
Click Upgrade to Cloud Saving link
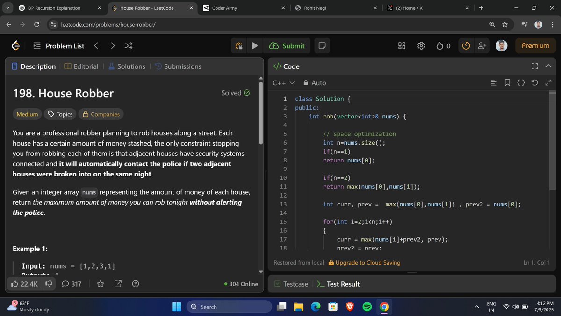point(364,263)
